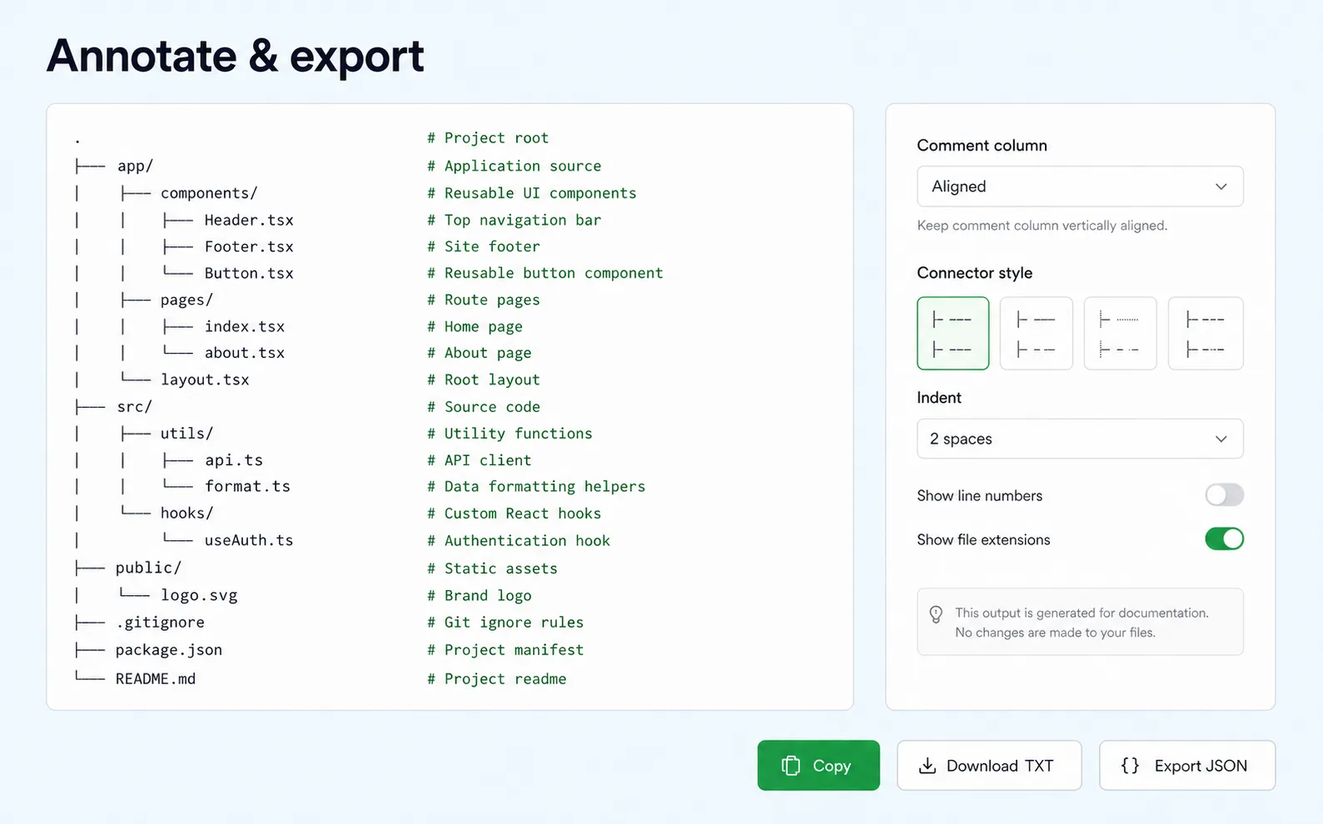Click the '# About page' comment
Viewport: 1323px width, 824px height.
(479, 353)
